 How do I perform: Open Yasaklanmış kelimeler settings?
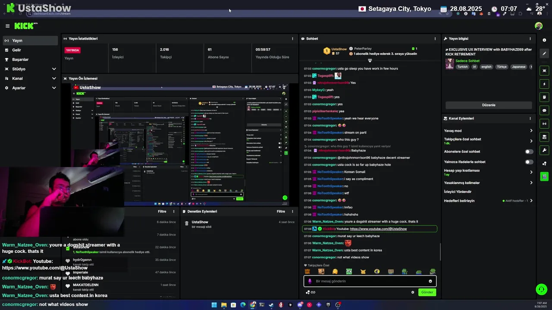point(488,183)
